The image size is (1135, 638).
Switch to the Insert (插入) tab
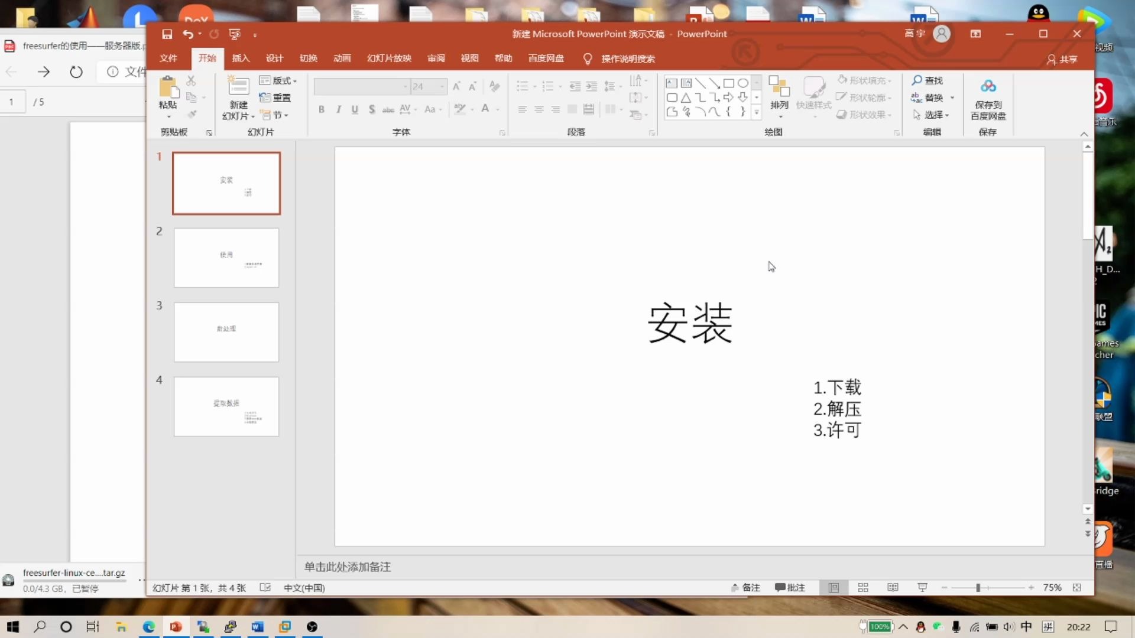pyautogui.click(x=241, y=58)
